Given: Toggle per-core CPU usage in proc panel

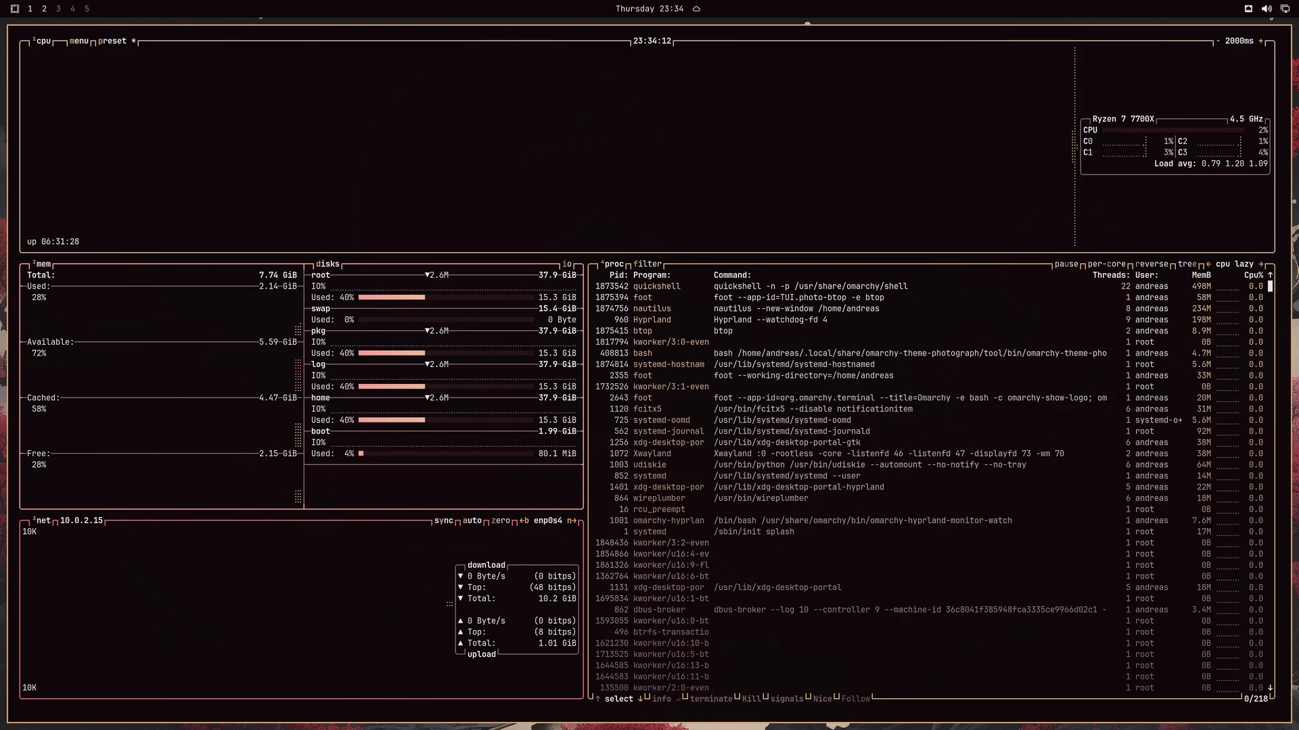Looking at the screenshot, I should point(1107,264).
